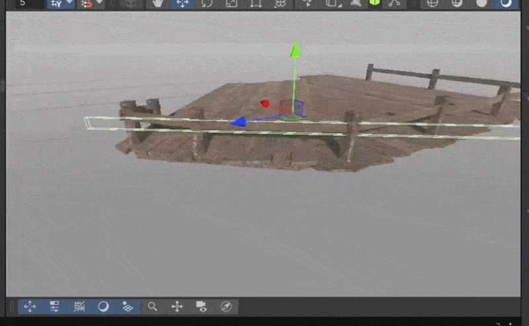Image resolution: width=529 pixels, height=326 pixels.
Task: Select the shaded sphere draw mode
Action: (481, 3)
